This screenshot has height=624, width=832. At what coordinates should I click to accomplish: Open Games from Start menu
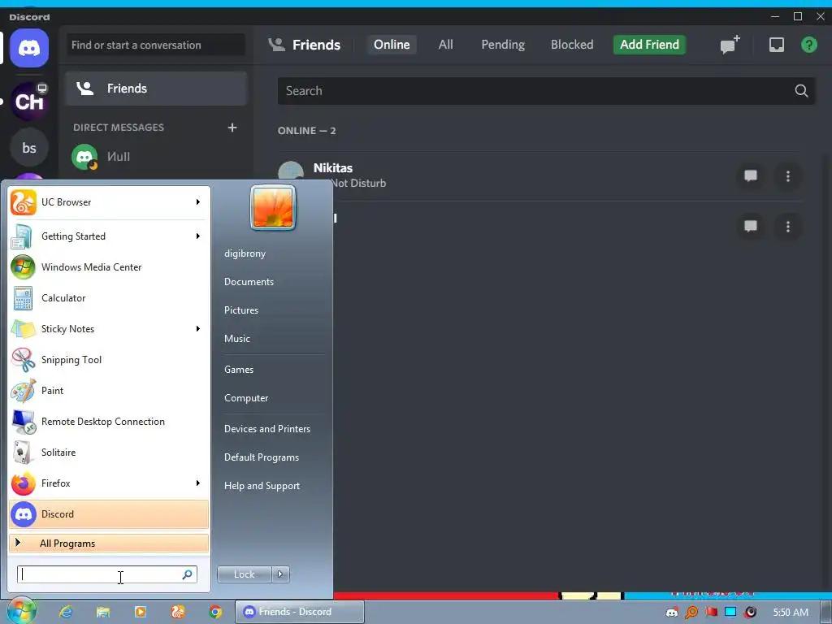point(239,370)
